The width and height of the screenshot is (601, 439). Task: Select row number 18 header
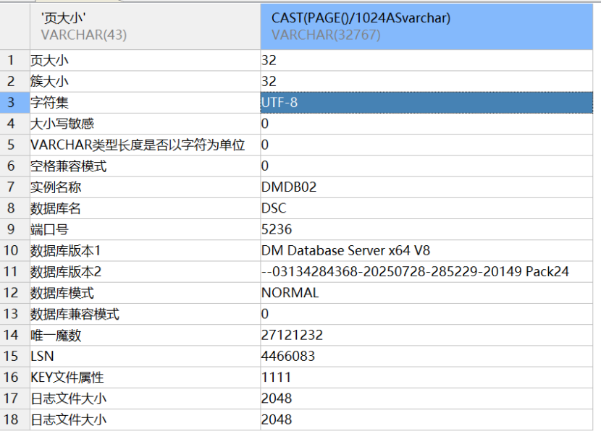pyautogui.click(x=15, y=419)
